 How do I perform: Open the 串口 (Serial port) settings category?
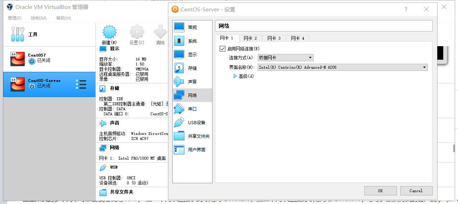[192, 109]
